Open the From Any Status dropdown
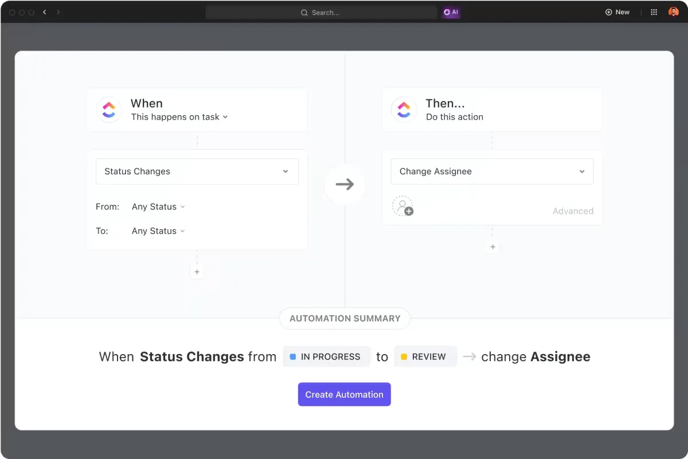Screen dimensions: 688x459 pyautogui.click(x=158, y=207)
